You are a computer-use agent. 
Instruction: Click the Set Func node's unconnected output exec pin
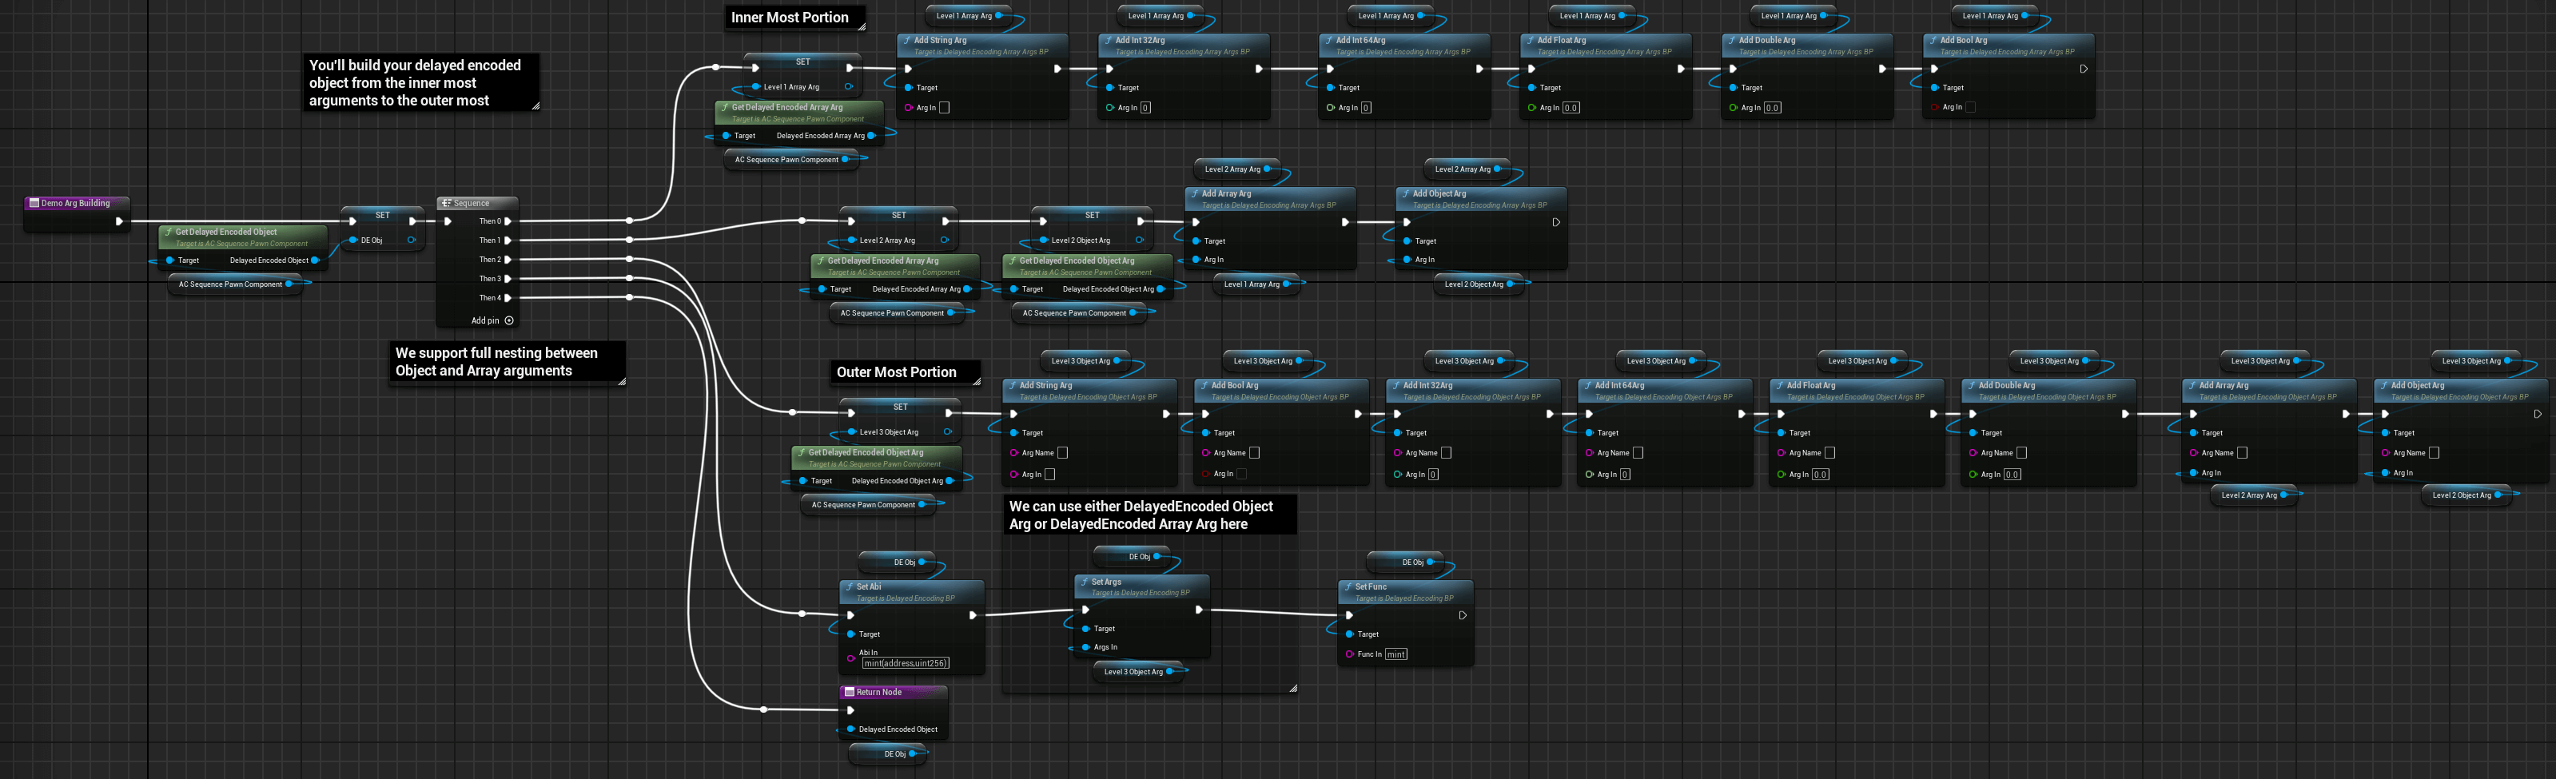1463,615
